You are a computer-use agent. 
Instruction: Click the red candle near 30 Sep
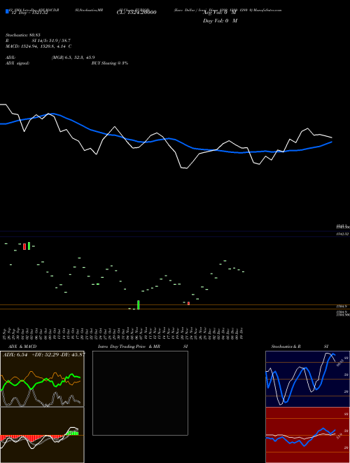coord(24,246)
